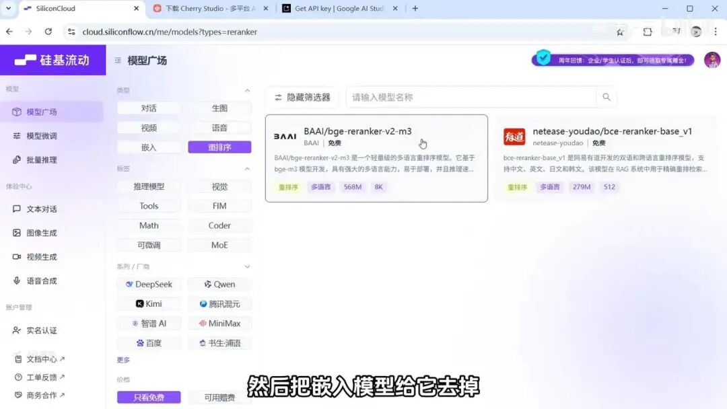Switch to the Cherry Studio browser tab
Viewport: 727px width, 409px height.
click(x=211, y=8)
